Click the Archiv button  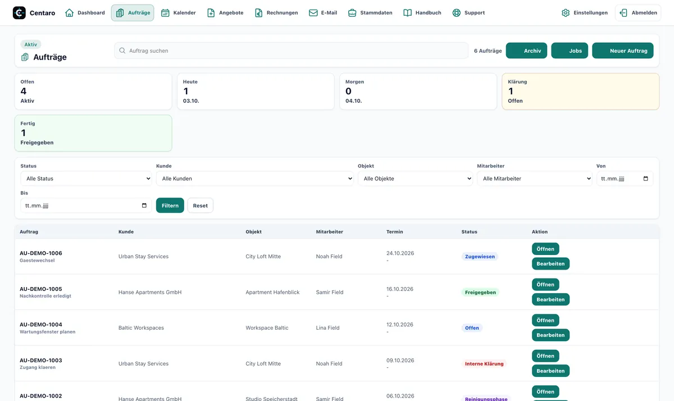coord(526,51)
